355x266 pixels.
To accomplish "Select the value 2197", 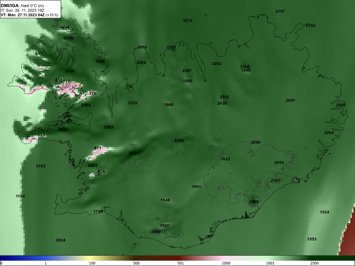I will pos(275,181).
